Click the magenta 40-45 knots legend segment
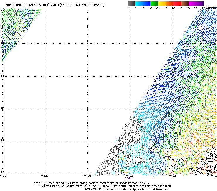 192,4
